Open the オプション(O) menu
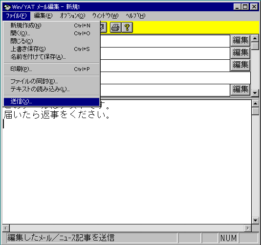Image resolution: width=261 pixels, height=245 pixels. tap(72, 16)
